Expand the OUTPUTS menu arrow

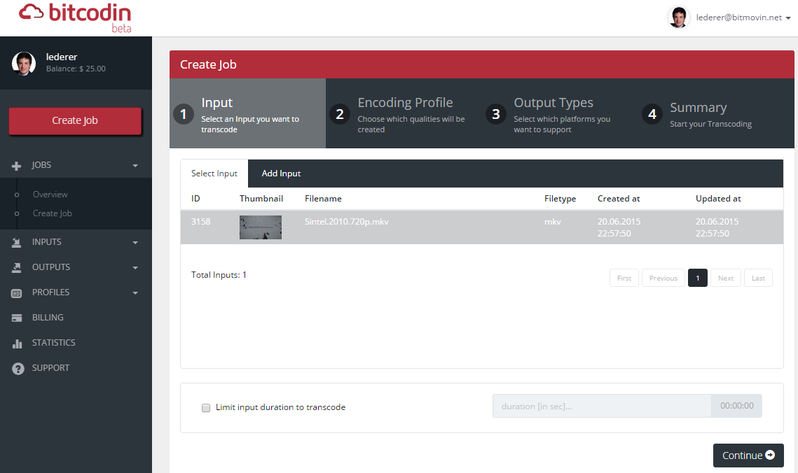[x=135, y=268]
